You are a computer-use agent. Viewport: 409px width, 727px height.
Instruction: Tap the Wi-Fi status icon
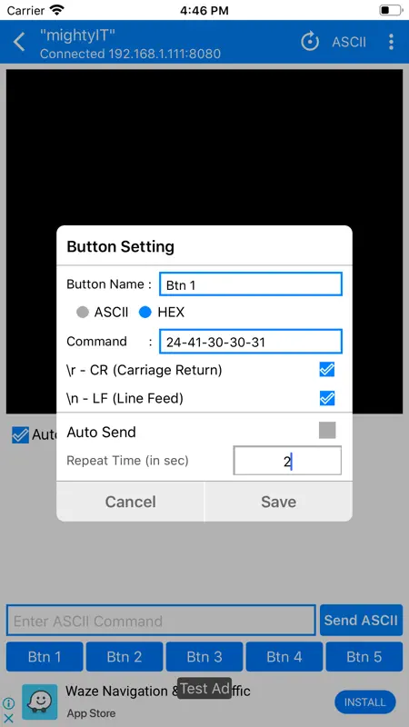[56, 10]
